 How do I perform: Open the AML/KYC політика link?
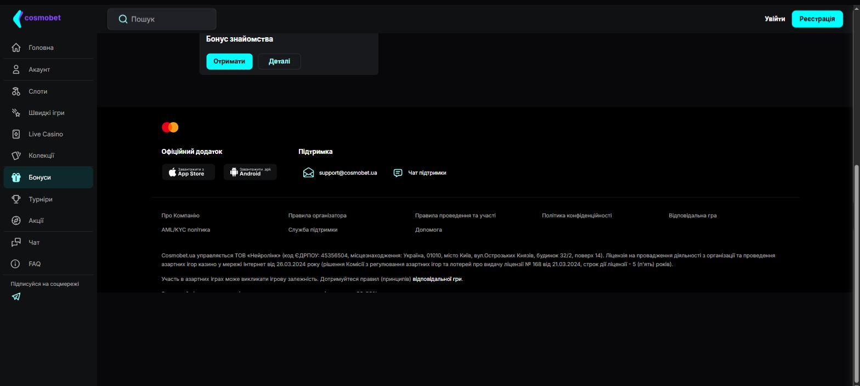tap(185, 230)
